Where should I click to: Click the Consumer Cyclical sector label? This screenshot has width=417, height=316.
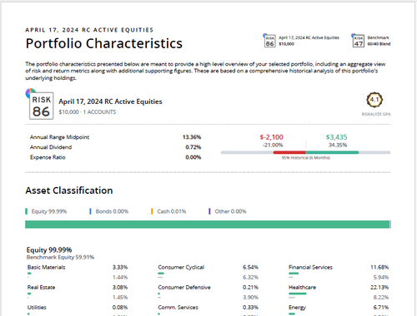(x=181, y=268)
